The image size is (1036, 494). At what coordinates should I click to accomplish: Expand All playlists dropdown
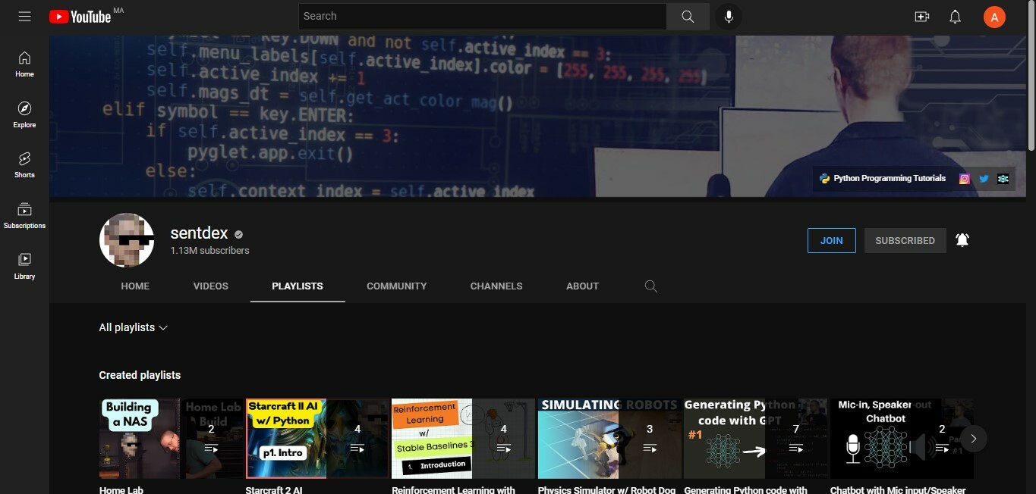coord(133,327)
